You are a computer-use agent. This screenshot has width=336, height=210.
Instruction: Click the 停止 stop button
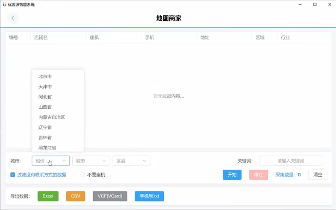[259, 175]
